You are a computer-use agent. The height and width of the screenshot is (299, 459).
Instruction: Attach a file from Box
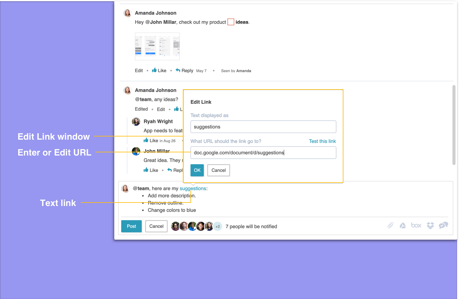click(x=416, y=225)
